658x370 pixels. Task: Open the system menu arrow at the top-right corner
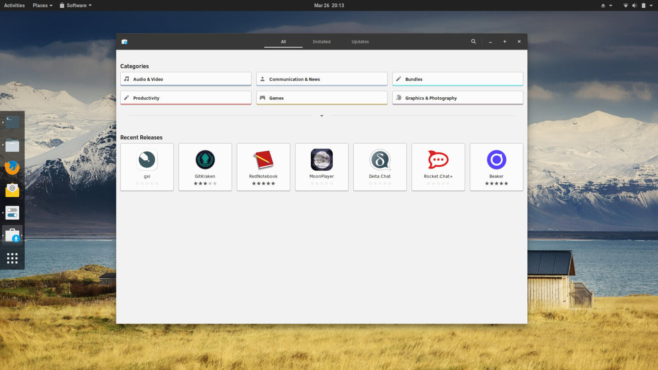point(651,5)
